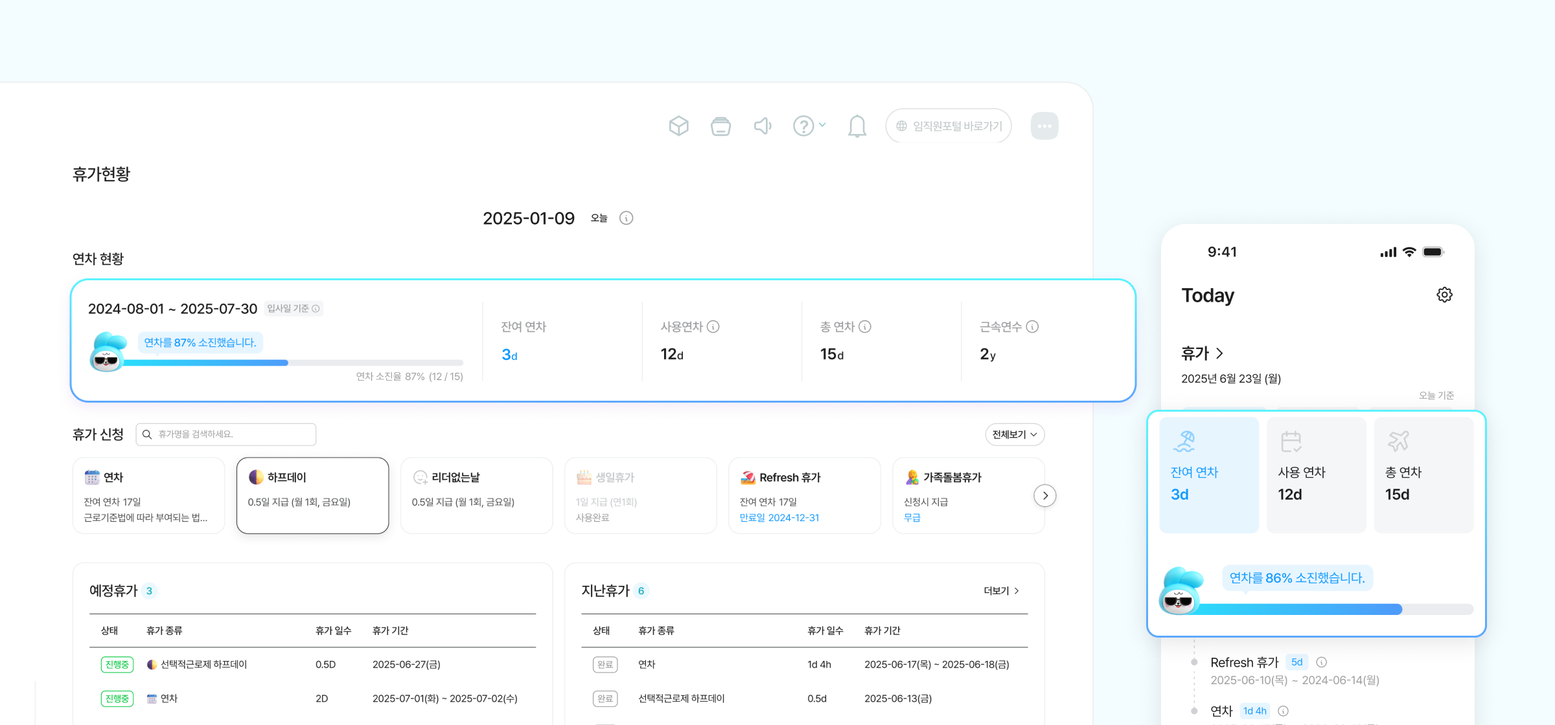
Task: Click the right arrow to see more leave types
Action: (x=1045, y=495)
